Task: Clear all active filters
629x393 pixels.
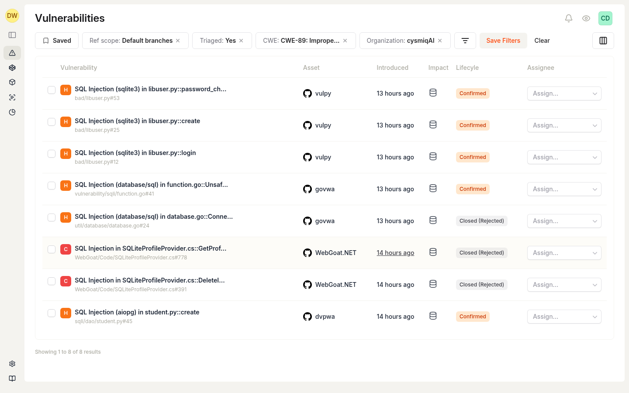Action: (x=542, y=40)
